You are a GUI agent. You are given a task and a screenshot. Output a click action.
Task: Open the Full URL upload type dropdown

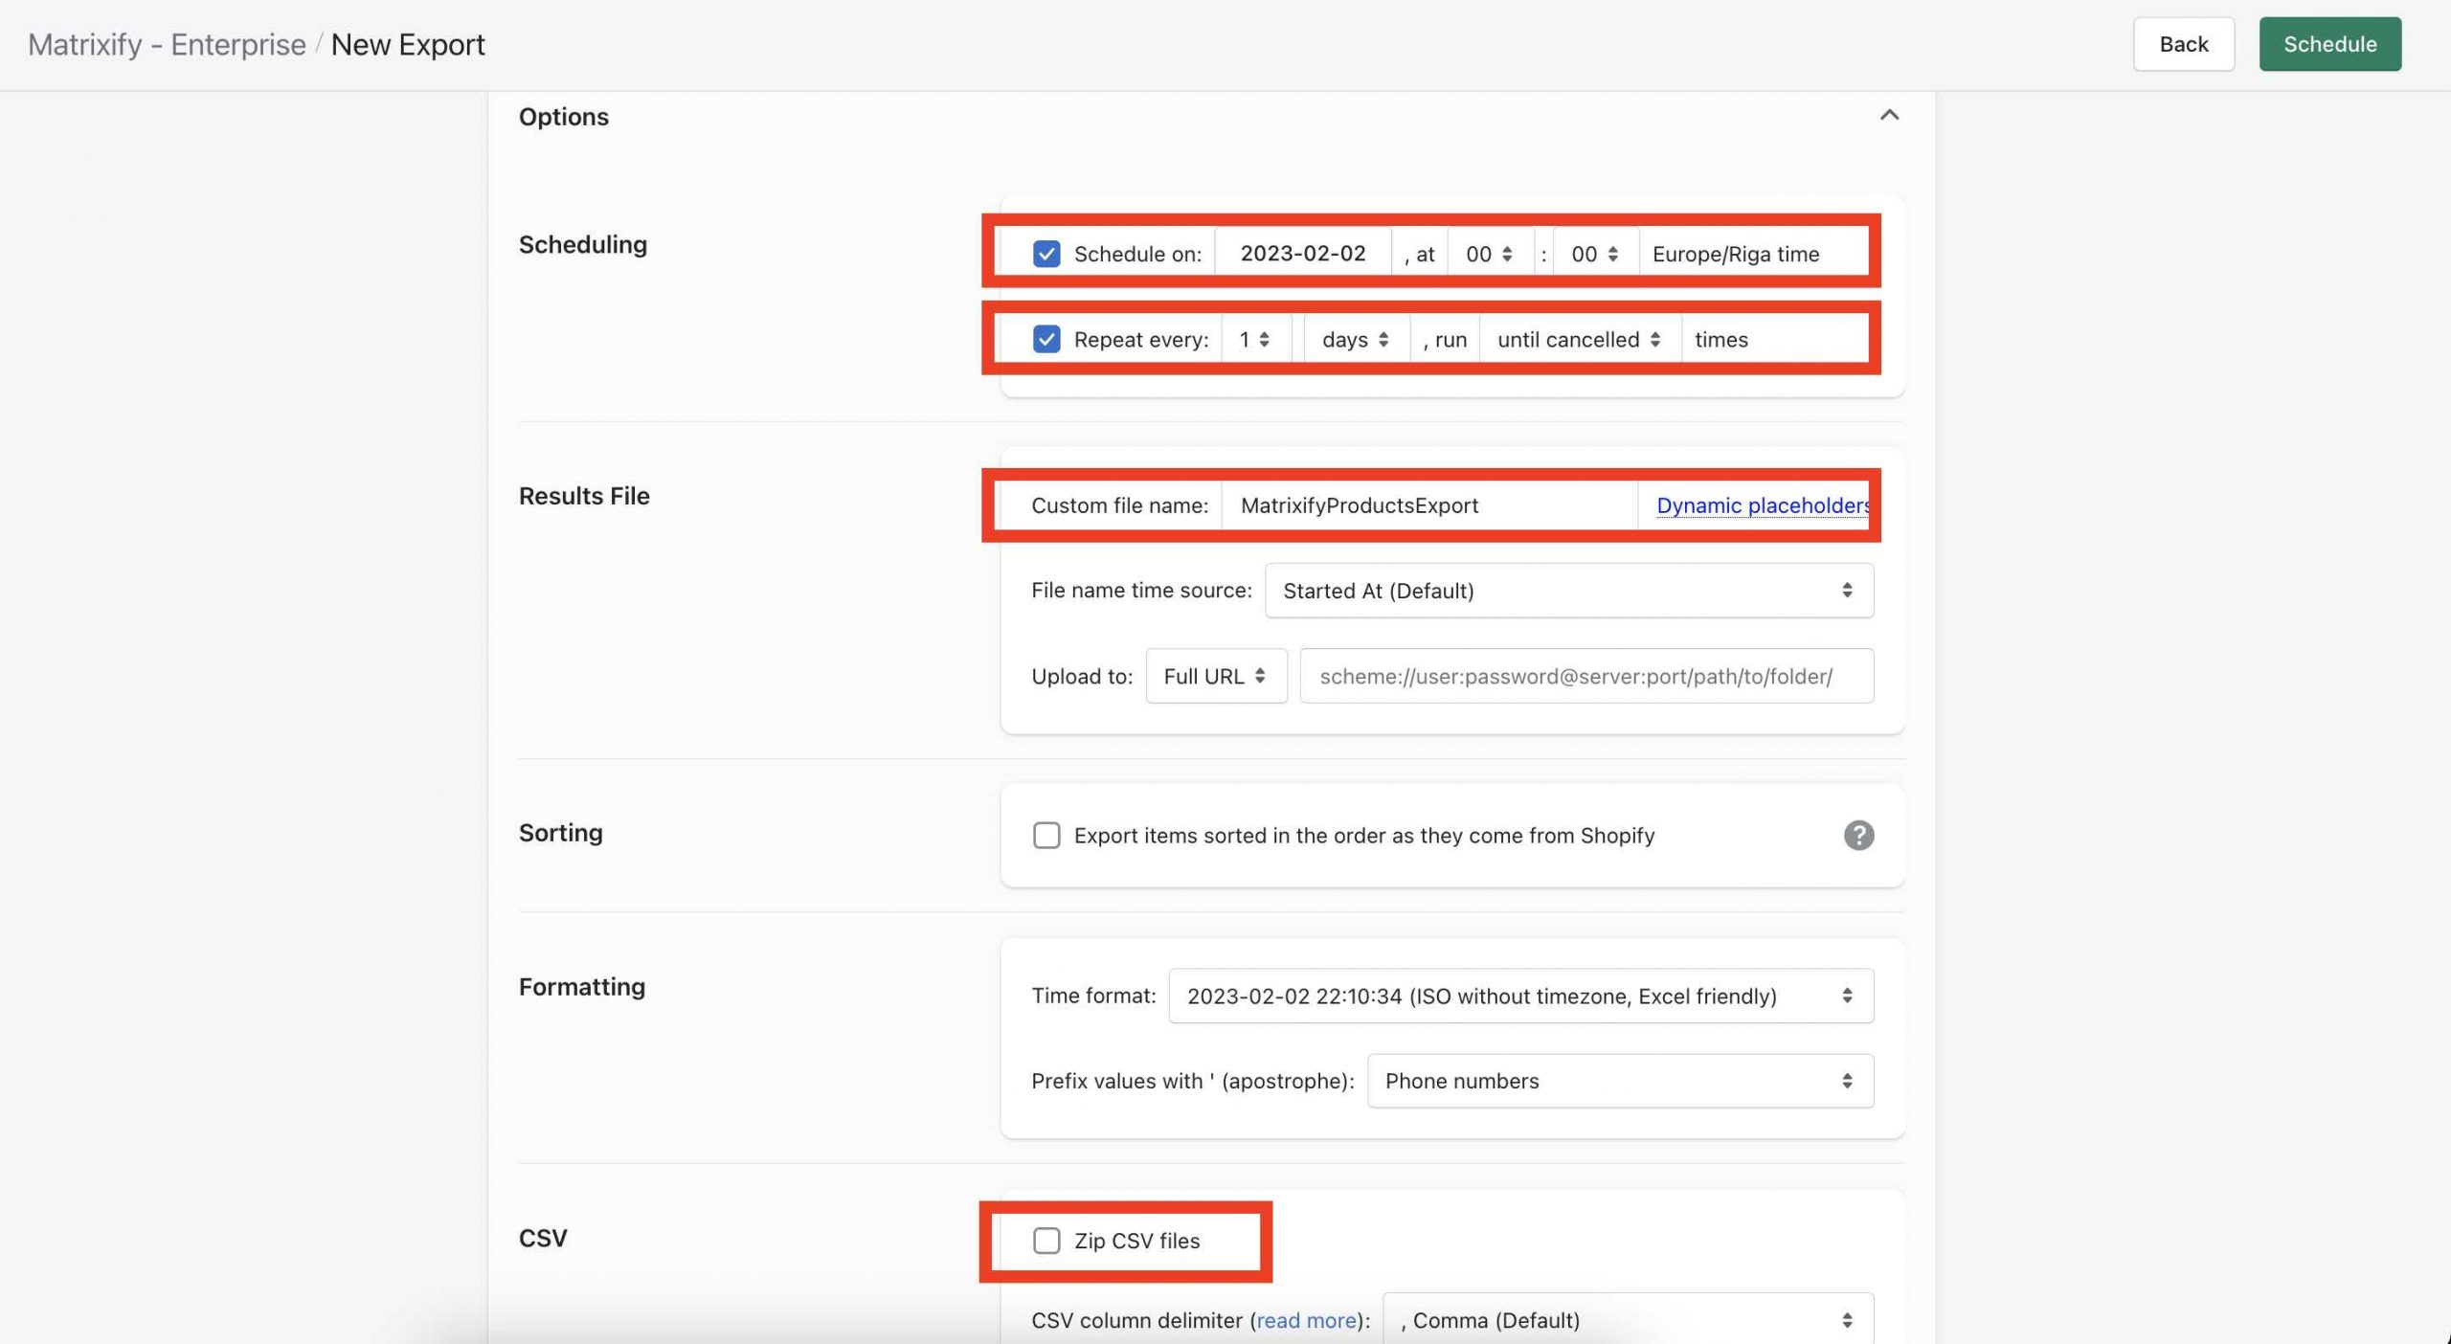click(1215, 676)
